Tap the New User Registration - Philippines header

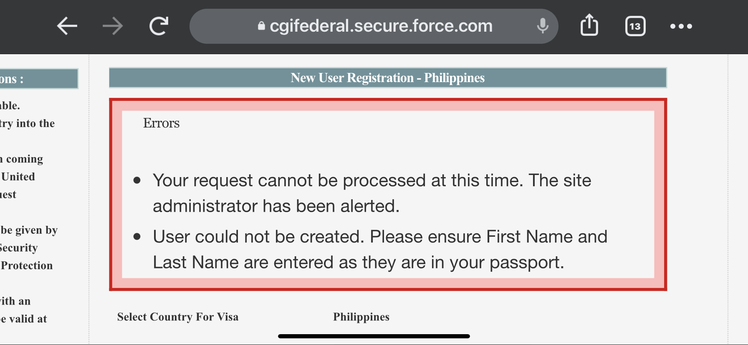(388, 78)
